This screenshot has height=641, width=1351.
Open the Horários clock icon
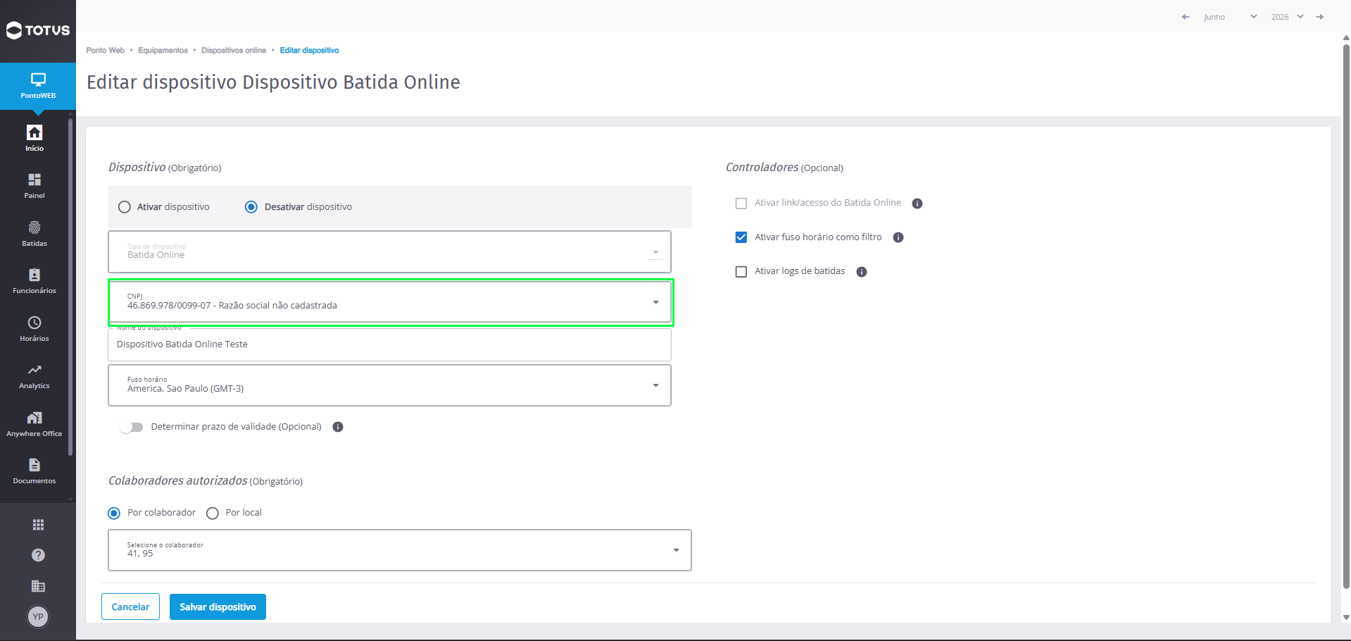point(34,323)
